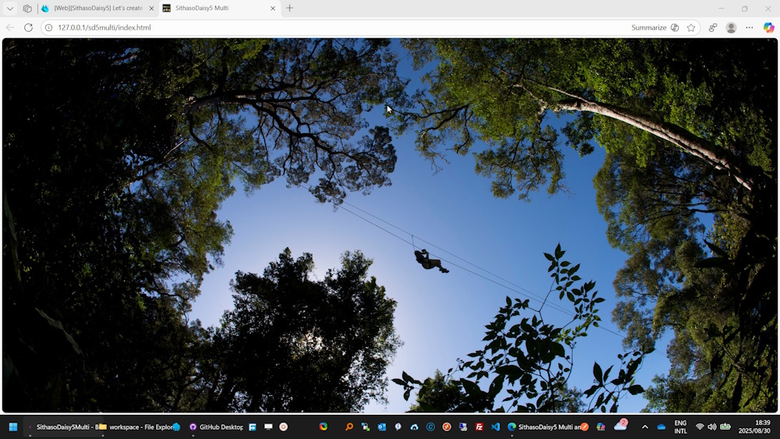The height and width of the screenshot is (439, 780).
Task: Open the tab actions workspaces icon
Action: 27,8
